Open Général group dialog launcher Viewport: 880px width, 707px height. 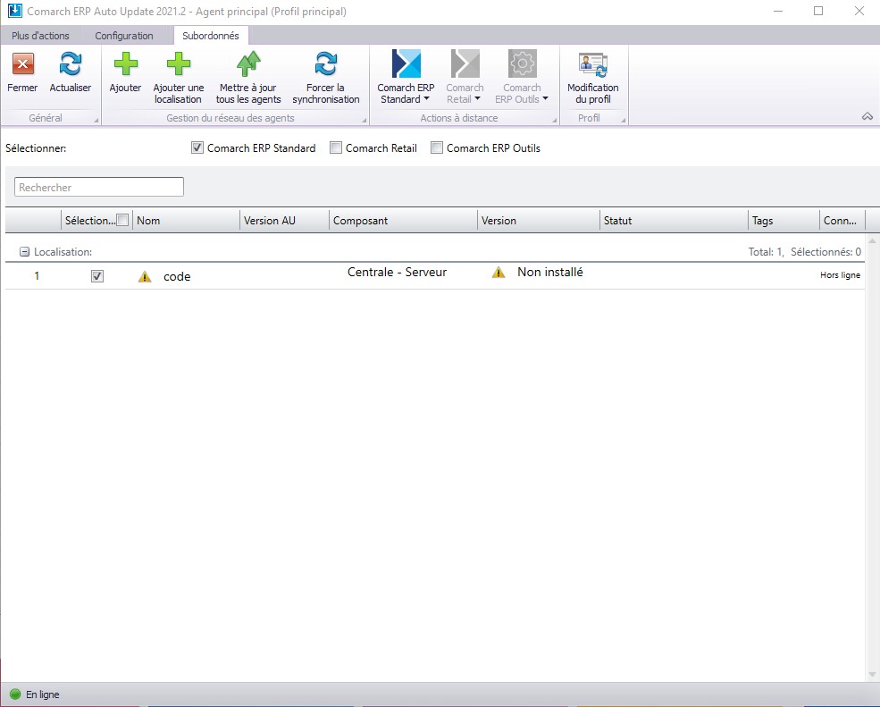96,120
